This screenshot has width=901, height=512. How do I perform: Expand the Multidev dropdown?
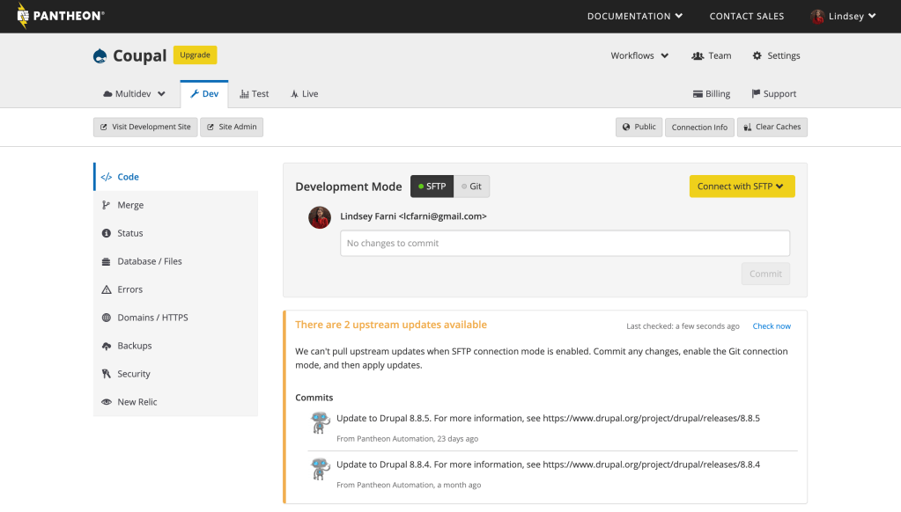134,94
